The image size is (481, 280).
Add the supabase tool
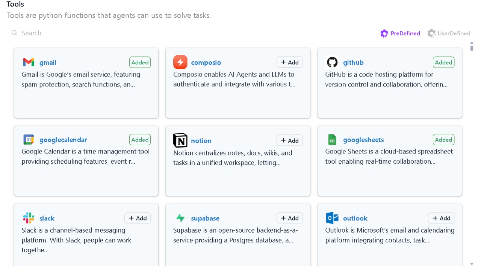[290, 218]
